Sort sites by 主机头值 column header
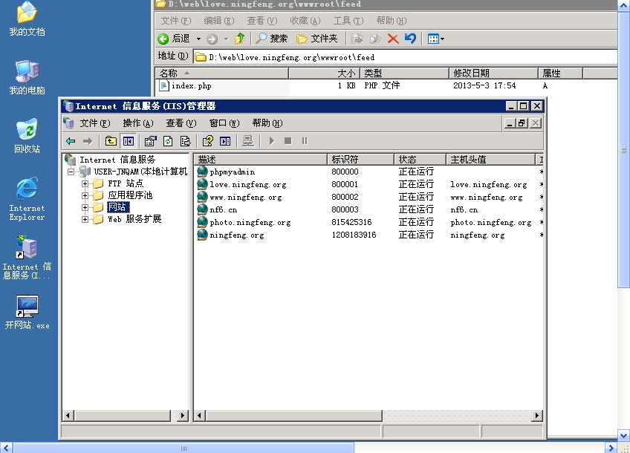The image size is (630, 453). (490, 160)
